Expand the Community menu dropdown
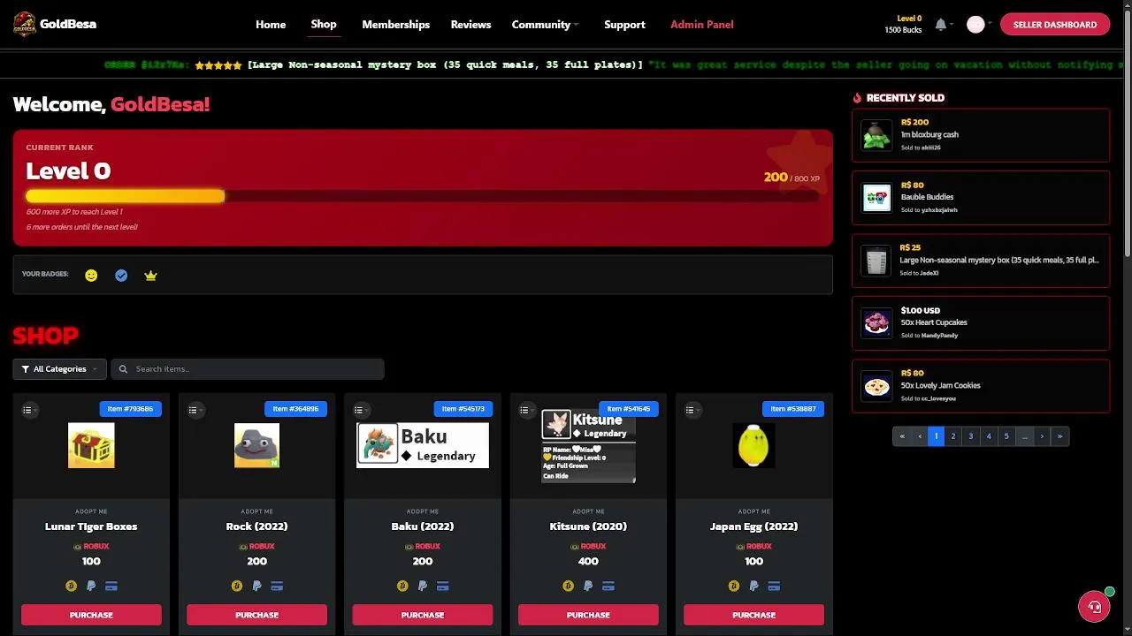Image resolution: width=1132 pixels, height=636 pixels. [x=545, y=25]
